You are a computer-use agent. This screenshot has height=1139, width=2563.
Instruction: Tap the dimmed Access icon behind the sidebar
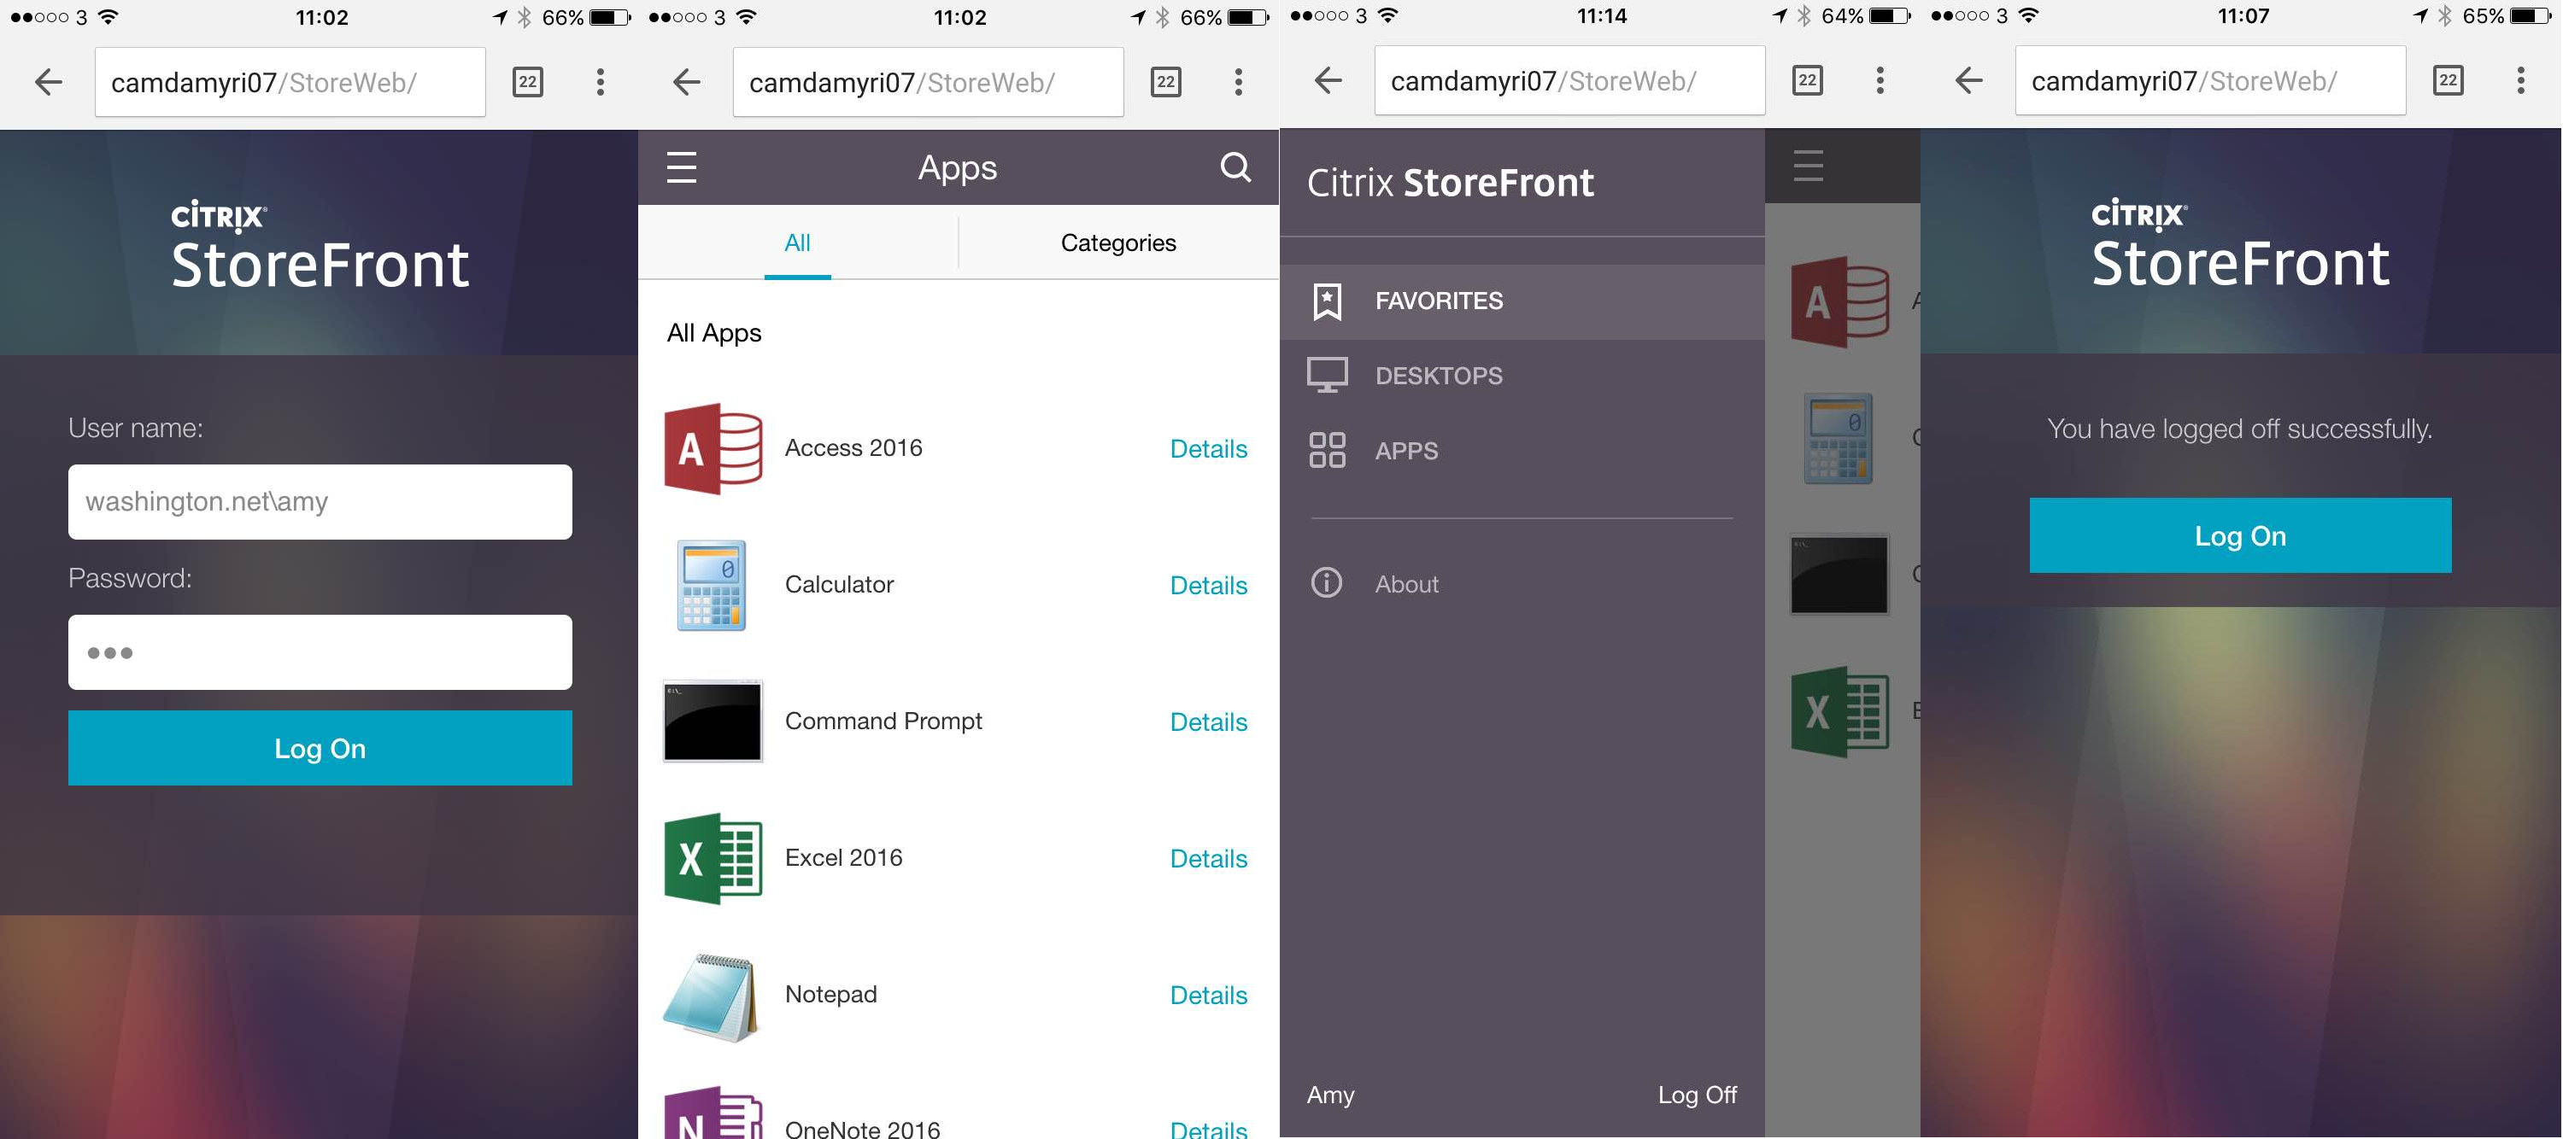click(x=1839, y=301)
